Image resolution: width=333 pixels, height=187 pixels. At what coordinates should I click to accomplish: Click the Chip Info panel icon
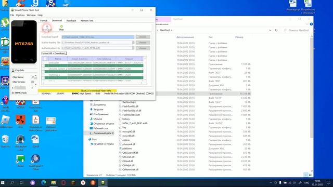pos(13,70)
